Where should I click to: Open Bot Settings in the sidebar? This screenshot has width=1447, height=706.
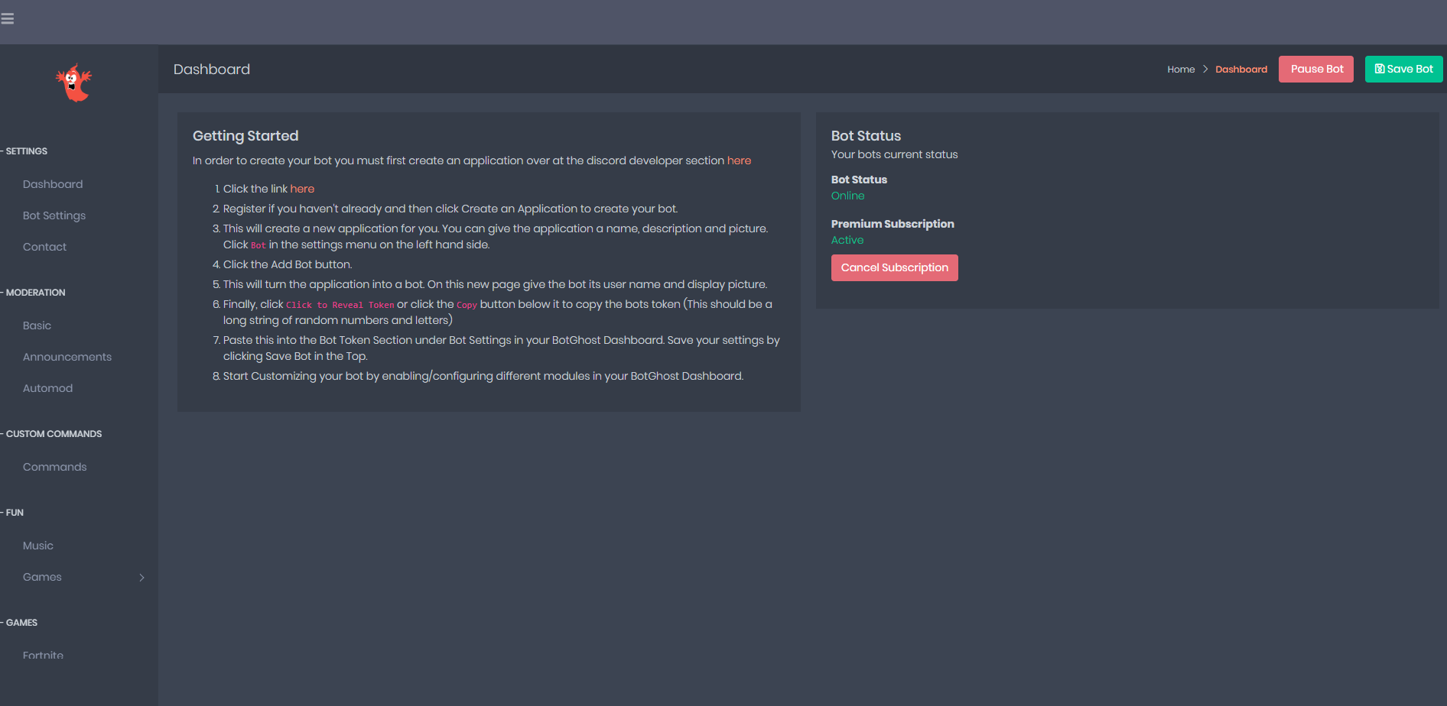pyautogui.click(x=54, y=215)
